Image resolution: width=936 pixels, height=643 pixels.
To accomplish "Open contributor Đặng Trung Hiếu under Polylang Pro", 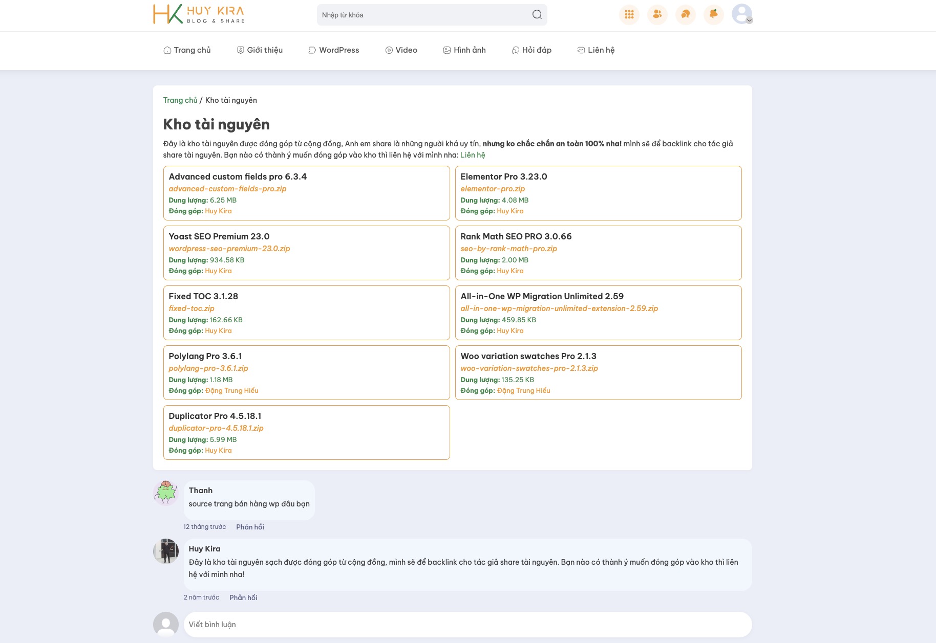I will point(231,391).
